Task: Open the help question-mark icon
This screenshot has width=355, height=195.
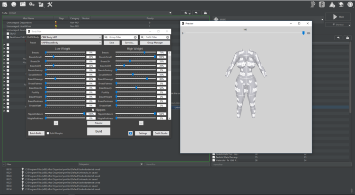Action: tap(350, 4)
